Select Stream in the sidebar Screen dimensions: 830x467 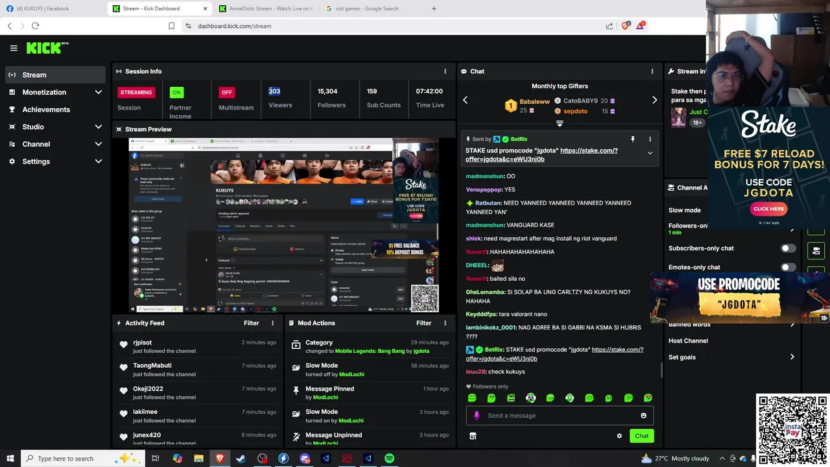55,75
